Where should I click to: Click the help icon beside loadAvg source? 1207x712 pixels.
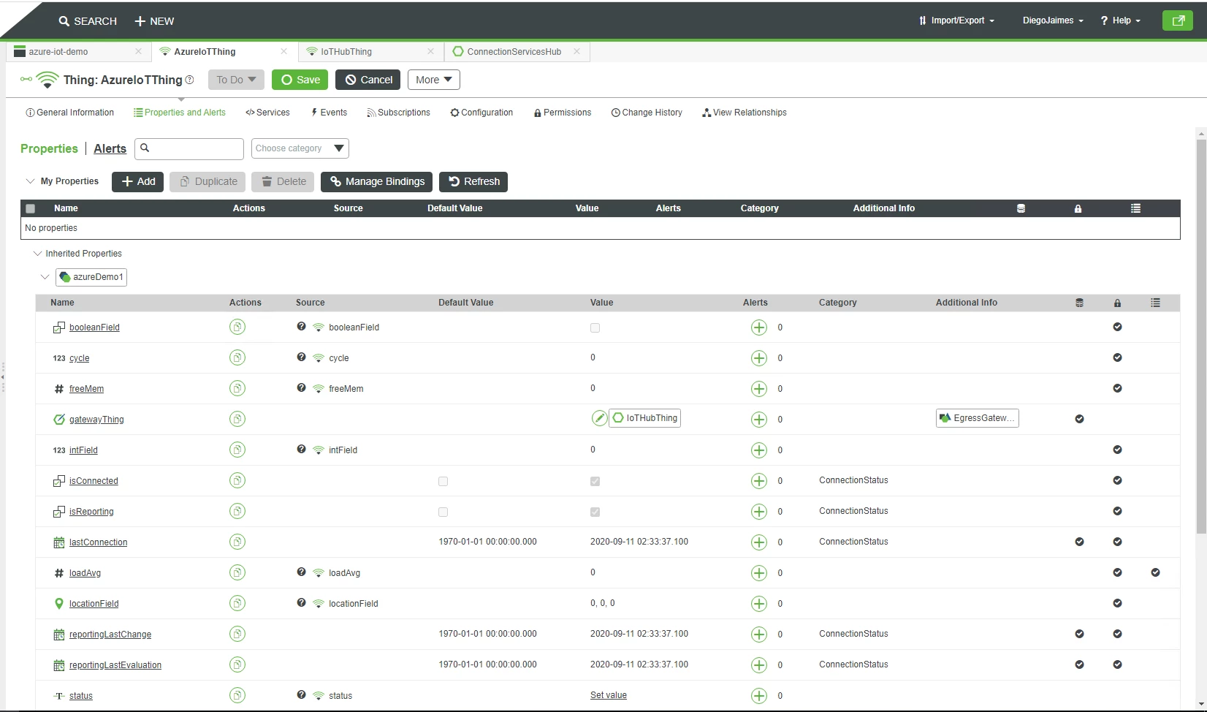point(301,572)
